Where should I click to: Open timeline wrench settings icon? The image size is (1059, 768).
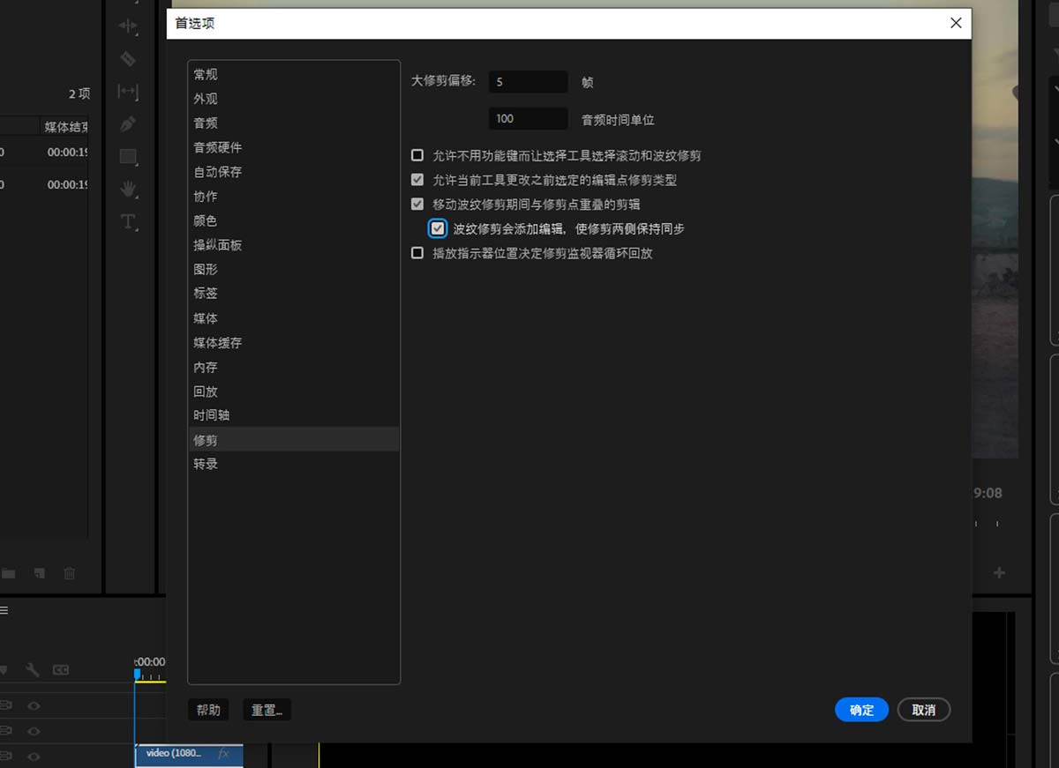tap(33, 670)
